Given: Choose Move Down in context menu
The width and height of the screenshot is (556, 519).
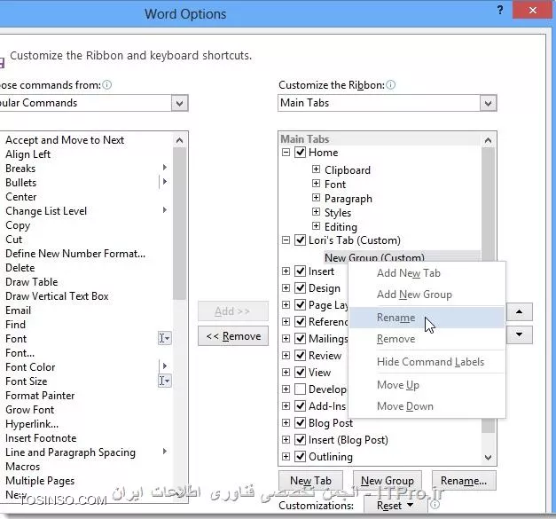Looking at the screenshot, I should tap(427, 406).
